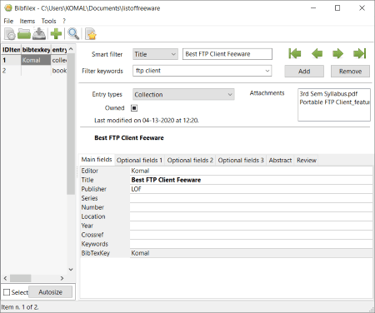Open the Entry types Collection dropdown

[183, 94]
